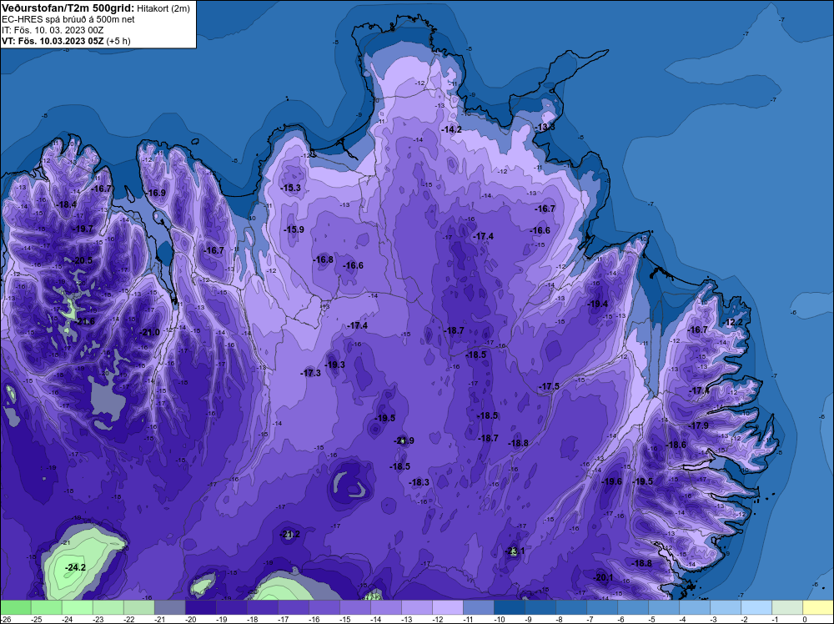The image size is (834, 624).
Task: Select the -17.5 temperature value
Action: click(x=550, y=387)
